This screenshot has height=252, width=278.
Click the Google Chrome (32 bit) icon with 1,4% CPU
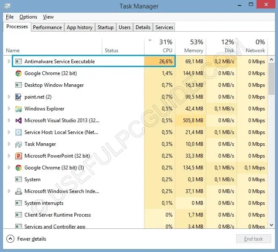point(19,73)
